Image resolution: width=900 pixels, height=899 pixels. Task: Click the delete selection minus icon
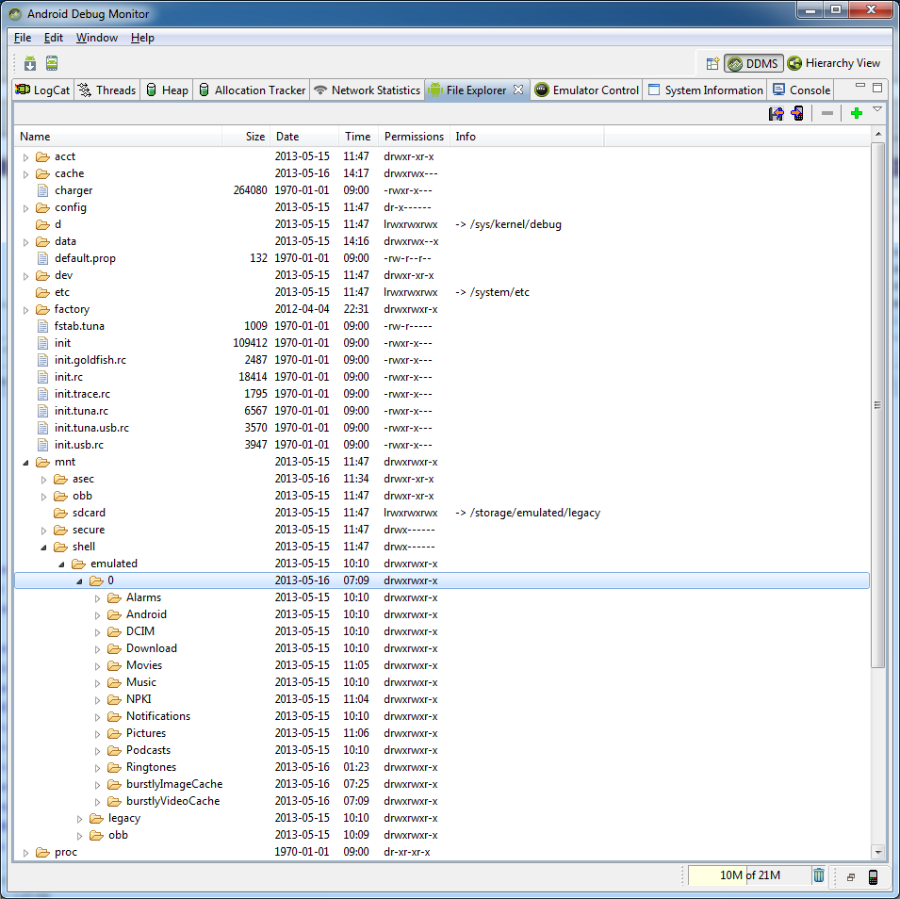(827, 113)
